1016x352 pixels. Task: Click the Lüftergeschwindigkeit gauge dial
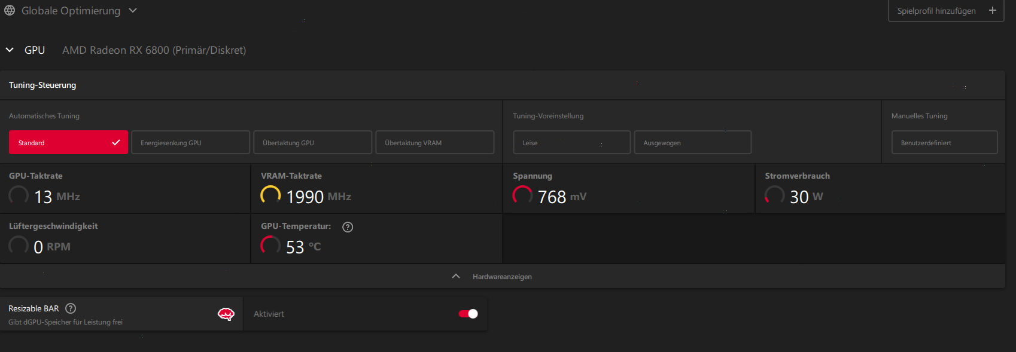19,245
